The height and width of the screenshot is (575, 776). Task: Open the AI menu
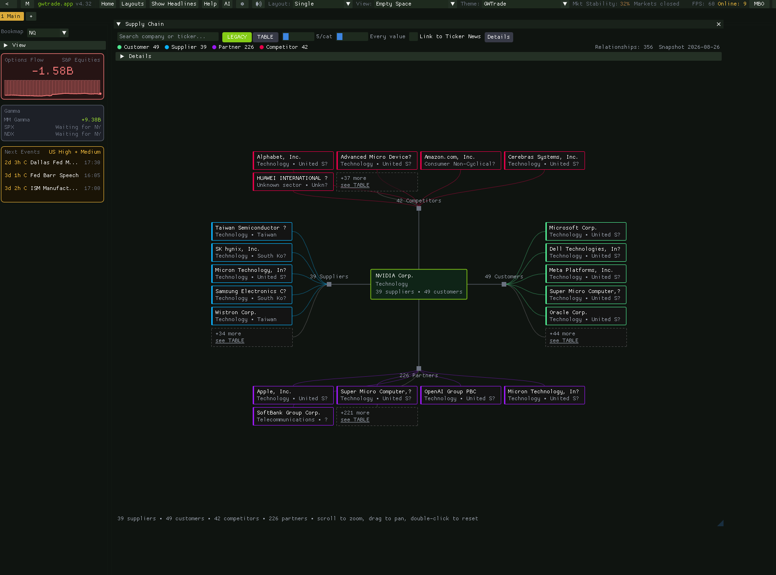(x=227, y=4)
